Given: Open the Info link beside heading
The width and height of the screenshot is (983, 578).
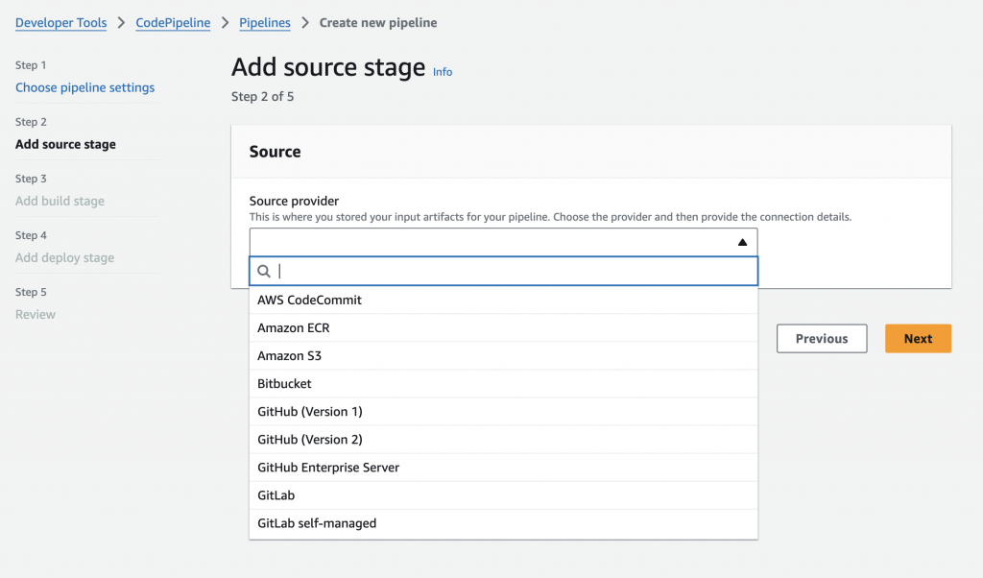Looking at the screenshot, I should pos(443,72).
